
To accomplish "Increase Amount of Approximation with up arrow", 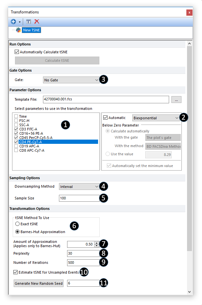I will (x=96, y=243).
